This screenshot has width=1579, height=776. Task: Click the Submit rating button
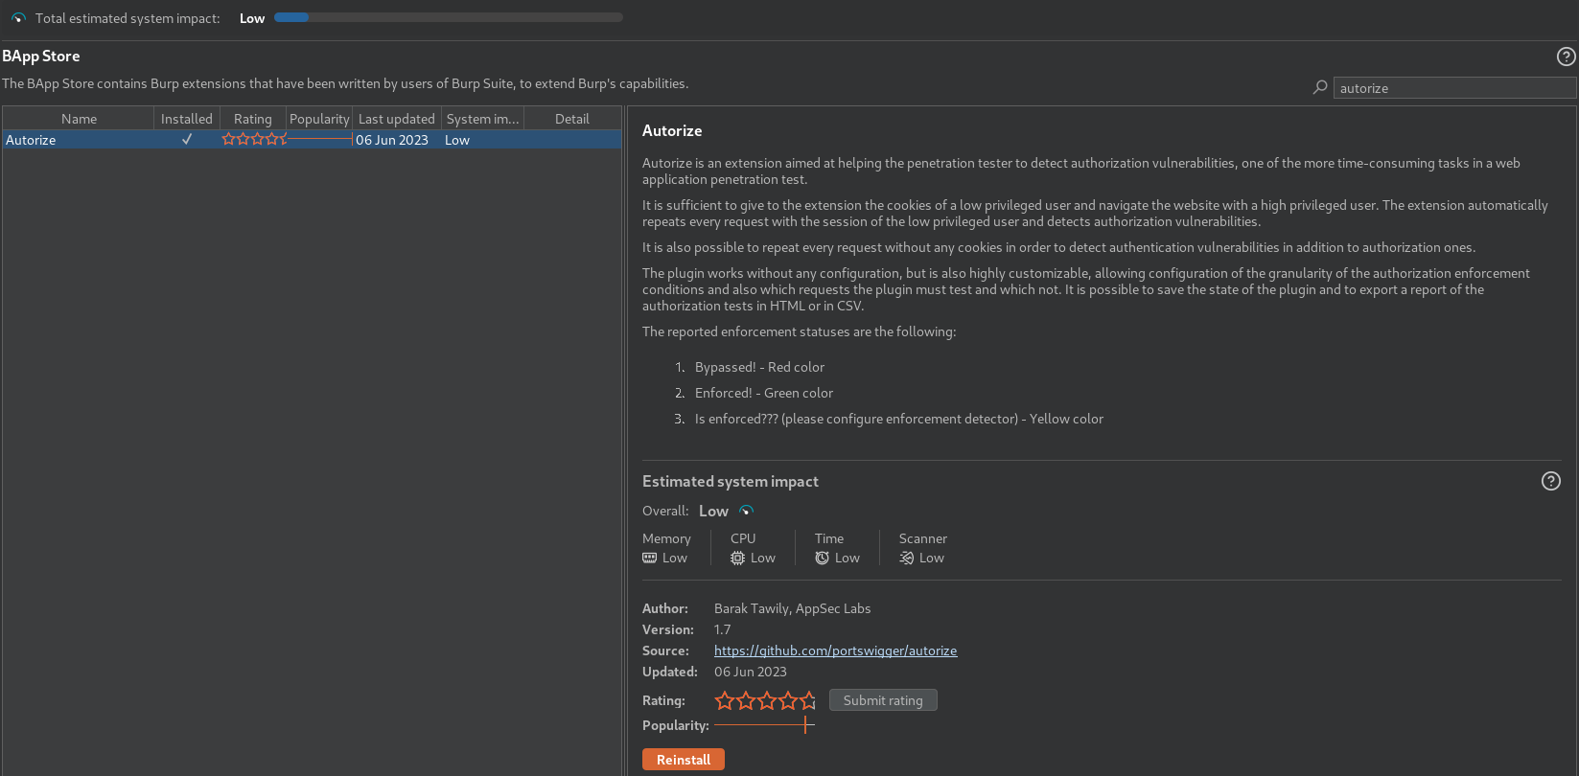(883, 700)
